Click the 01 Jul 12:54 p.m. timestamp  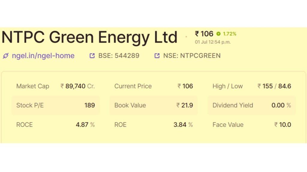point(213,42)
